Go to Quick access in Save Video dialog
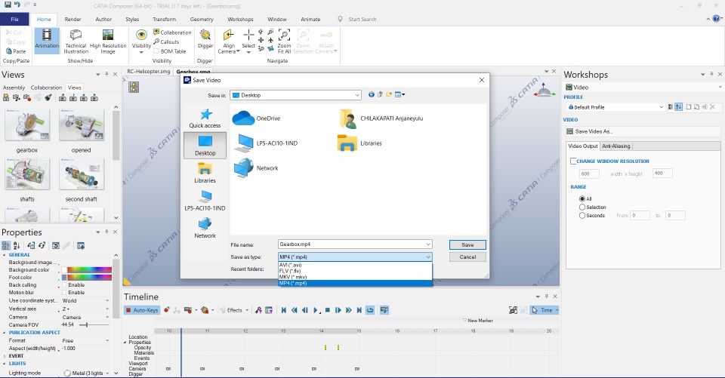 point(205,118)
